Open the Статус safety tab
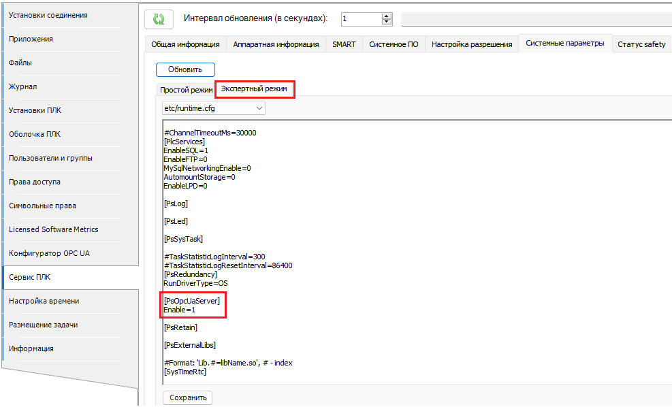Image resolution: width=672 pixels, height=407 pixels. click(x=641, y=44)
